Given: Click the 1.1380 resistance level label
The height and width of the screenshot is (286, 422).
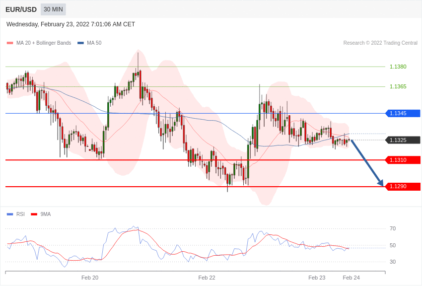Looking at the screenshot, I should (398, 67).
